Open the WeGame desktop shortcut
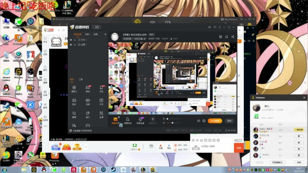 [18, 74]
